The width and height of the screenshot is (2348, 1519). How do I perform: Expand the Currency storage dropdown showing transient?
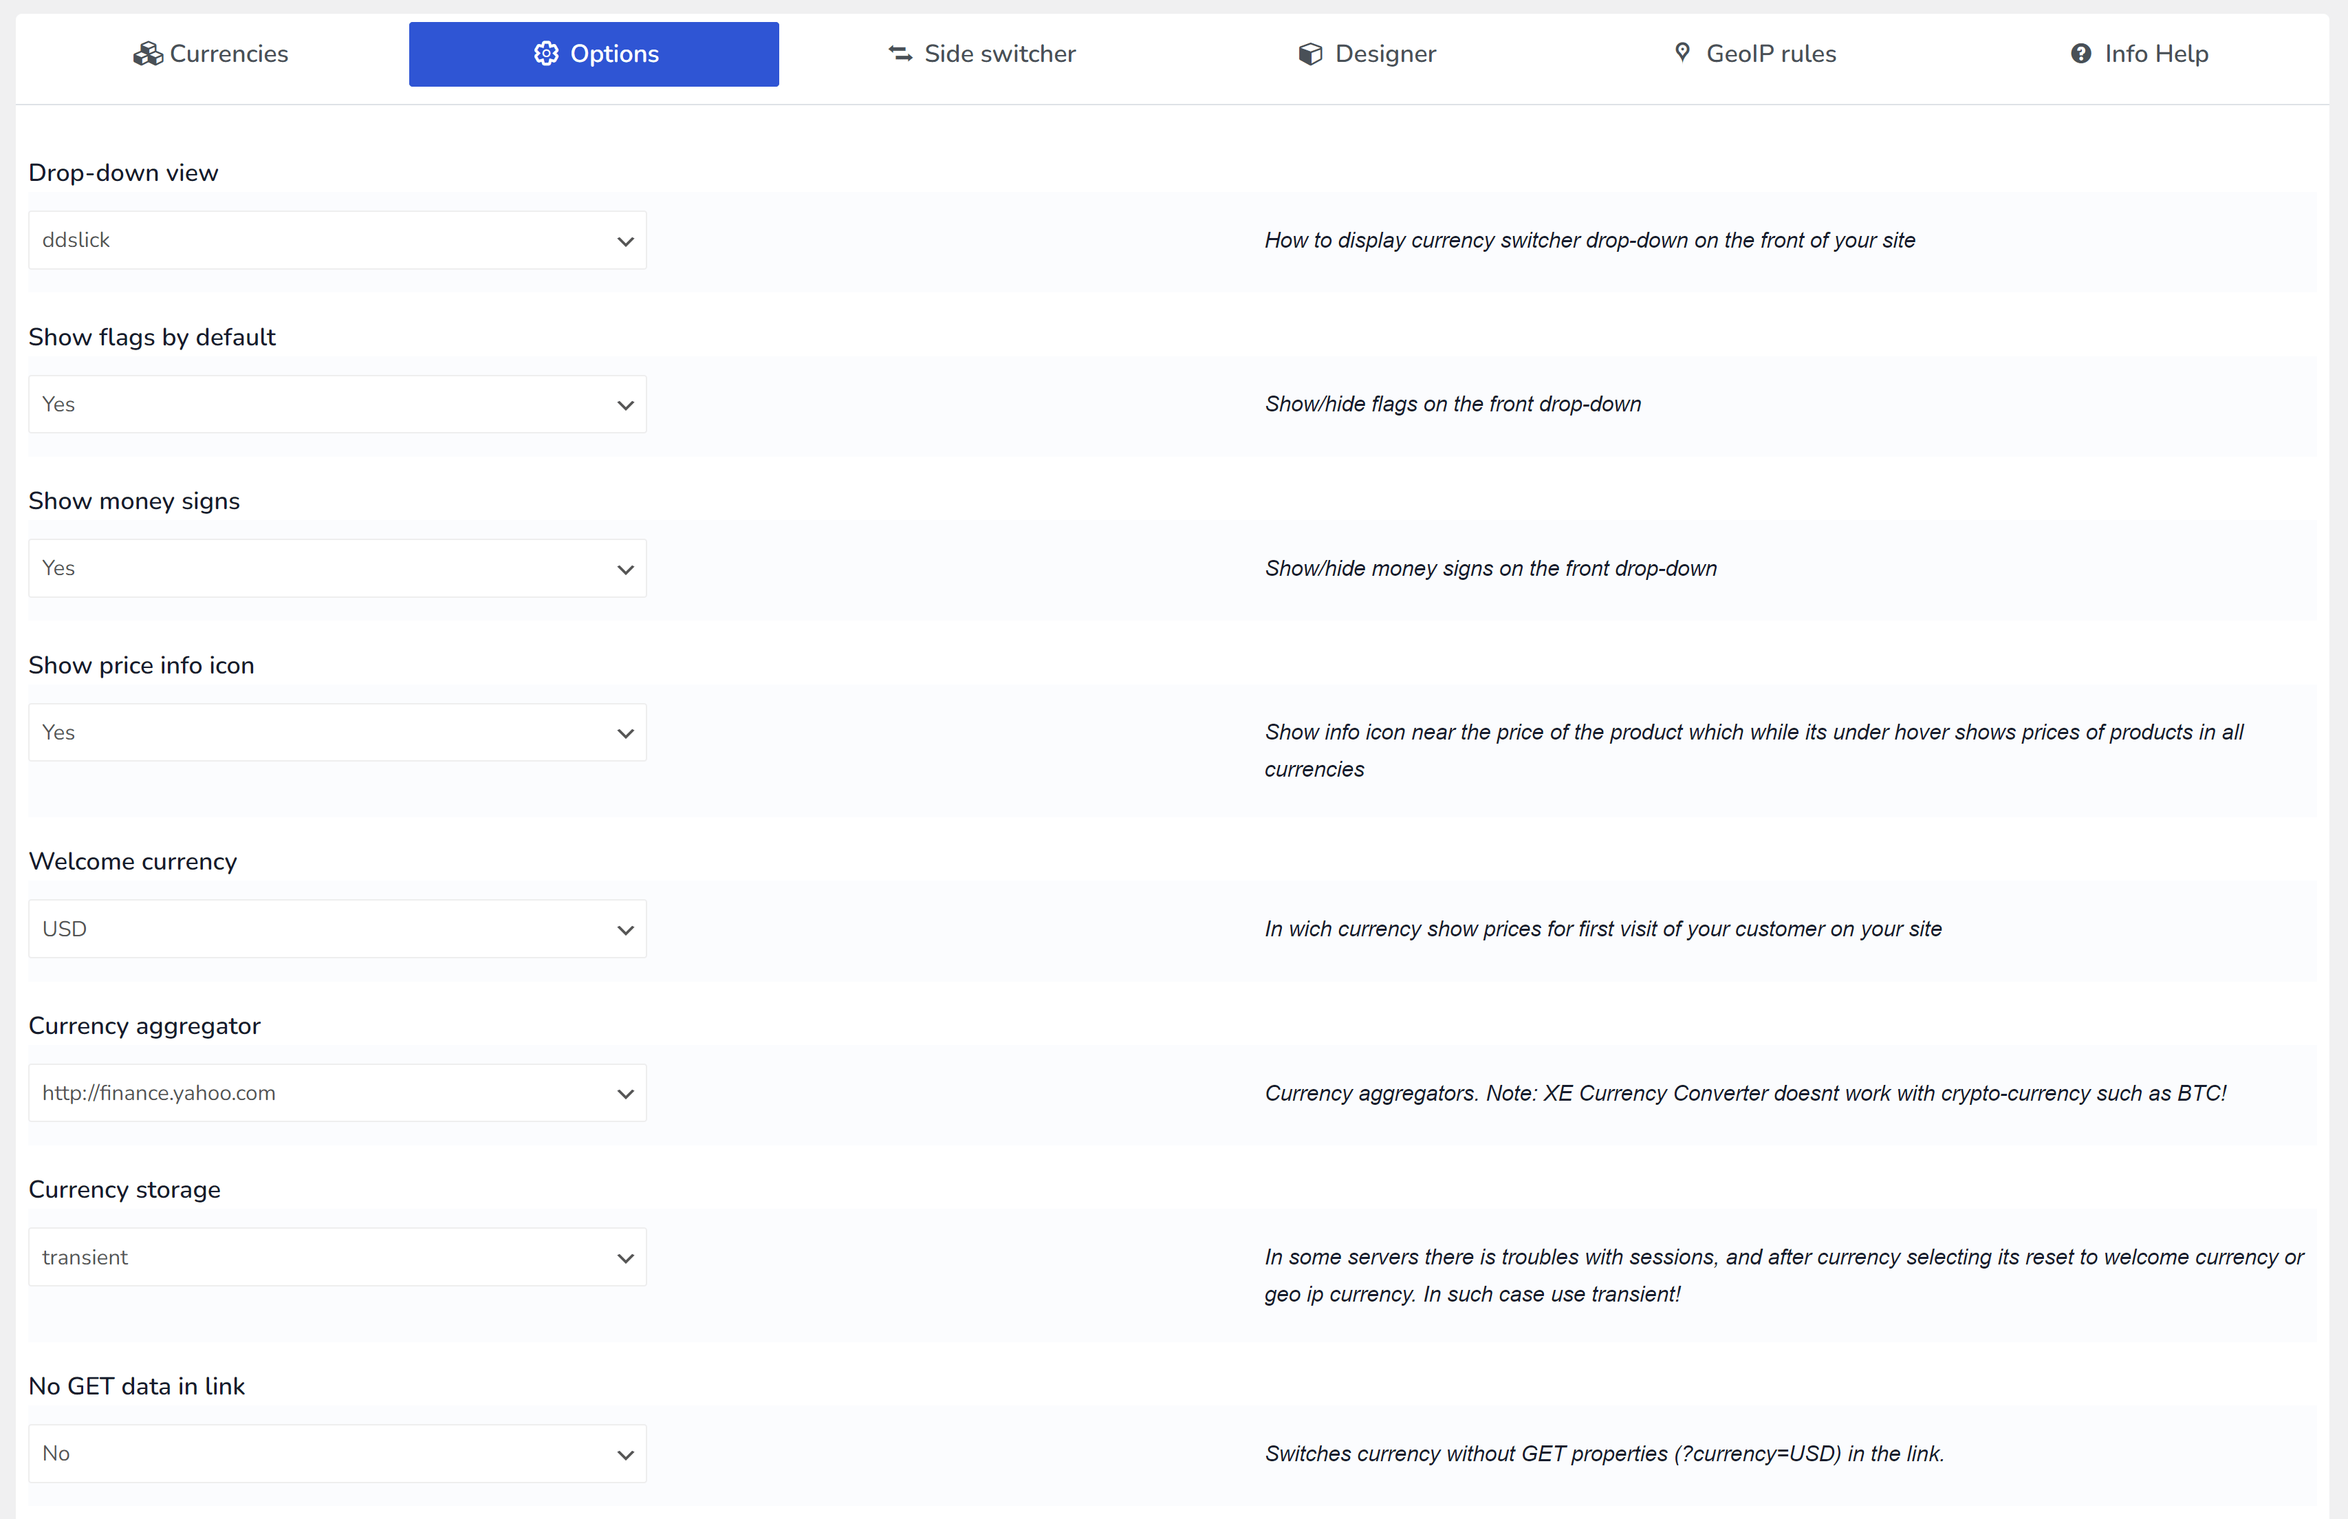pyautogui.click(x=337, y=1258)
